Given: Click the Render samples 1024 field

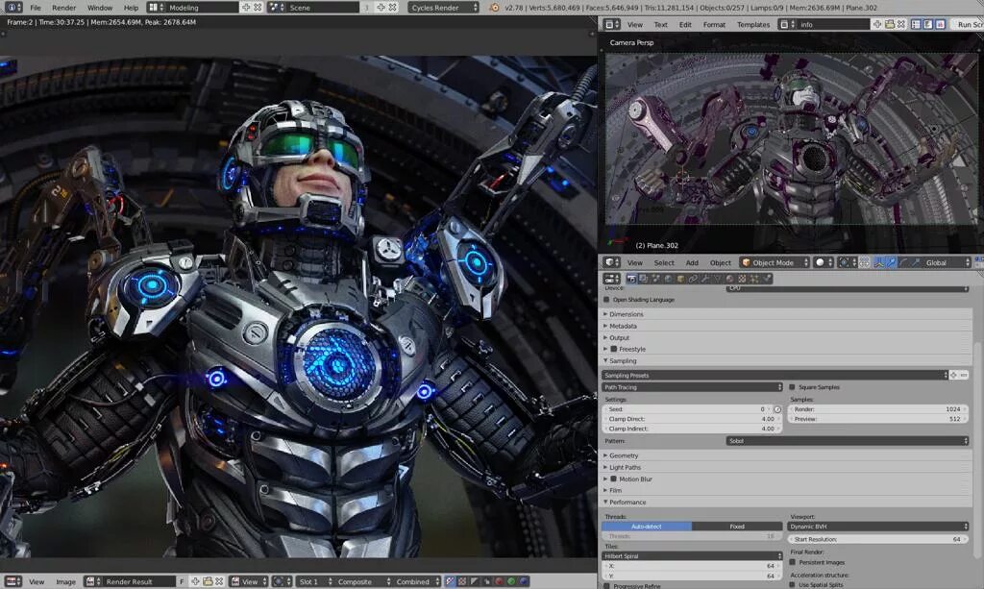Looking at the screenshot, I should pos(878,408).
